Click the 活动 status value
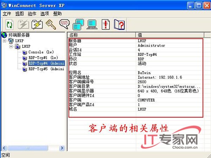211x158 pixels. pos(142,63)
